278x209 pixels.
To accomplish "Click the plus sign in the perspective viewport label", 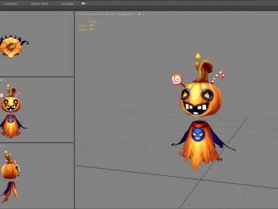I will [x=80, y=14].
